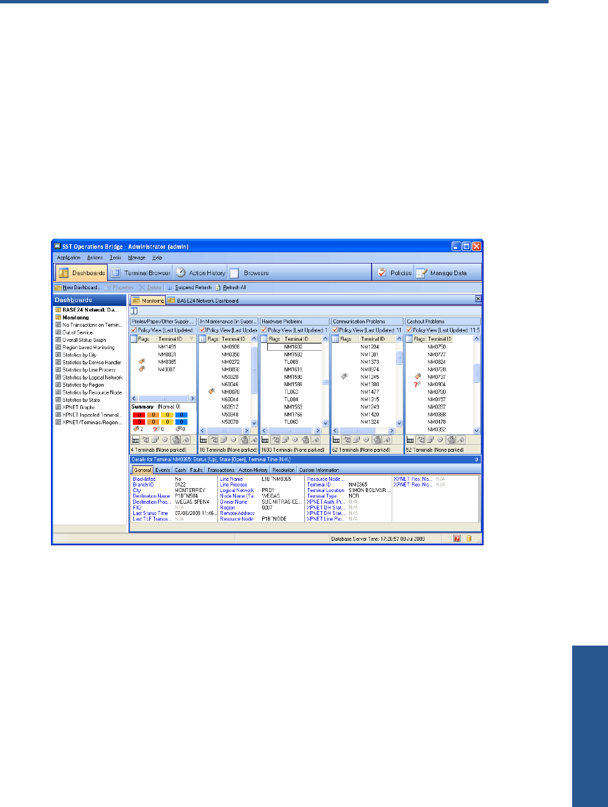Click the question flag icon beside NM0904
The image size is (608, 807).
(417, 384)
